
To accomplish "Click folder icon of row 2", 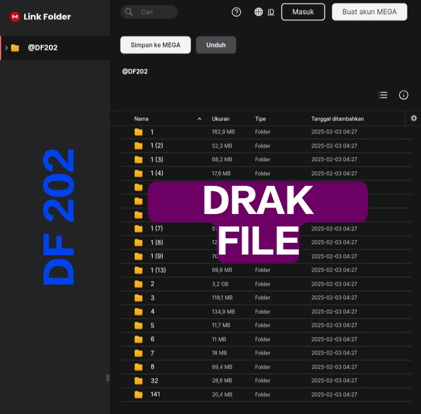I will click(x=139, y=284).
